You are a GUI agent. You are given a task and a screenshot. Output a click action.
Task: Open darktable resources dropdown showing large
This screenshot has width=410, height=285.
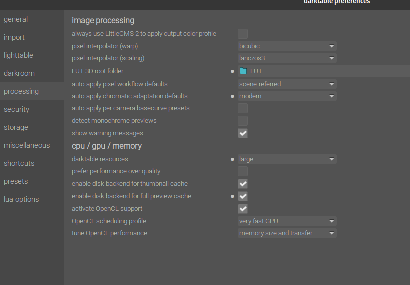[x=287, y=159]
